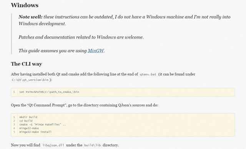Click the Open the Qt Command Prompt paragraph
The height and width of the screenshot is (149, 246).
coord(85,105)
